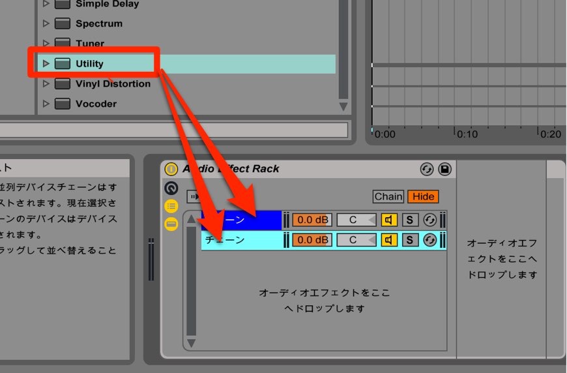Expand the Utility device

(x=46, y=64)
